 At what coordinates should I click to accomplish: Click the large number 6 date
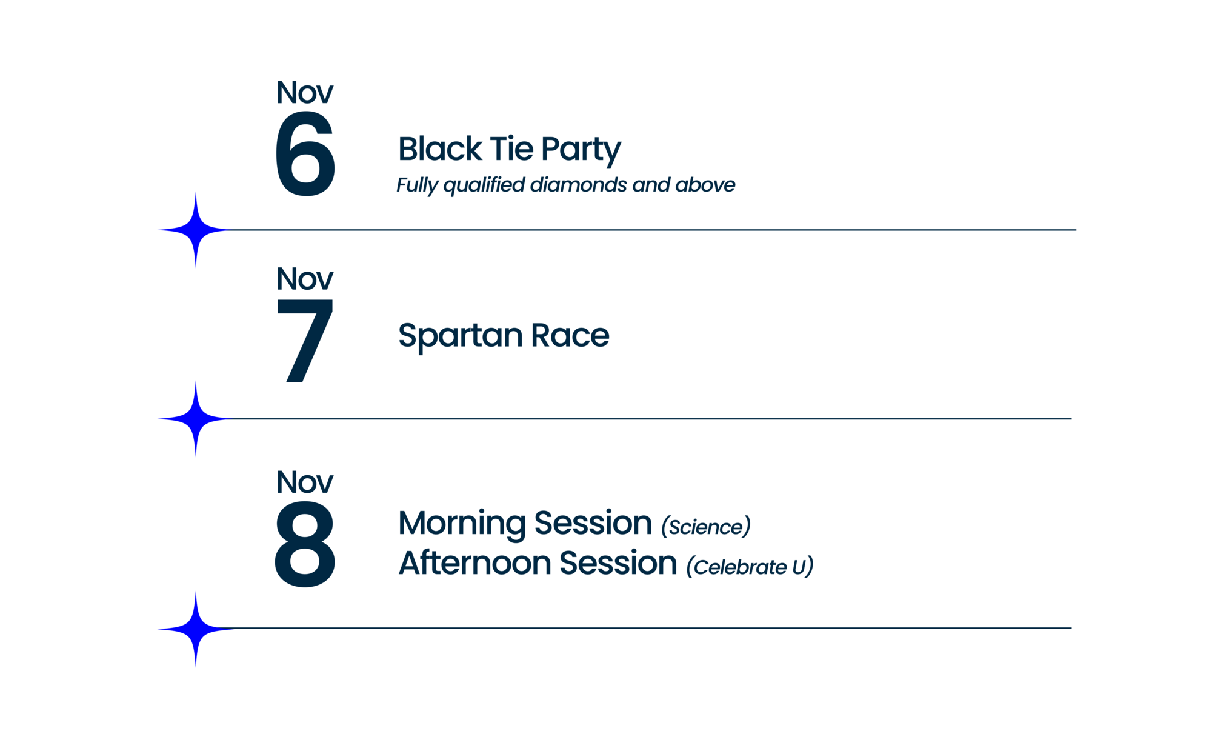[305, 154]
